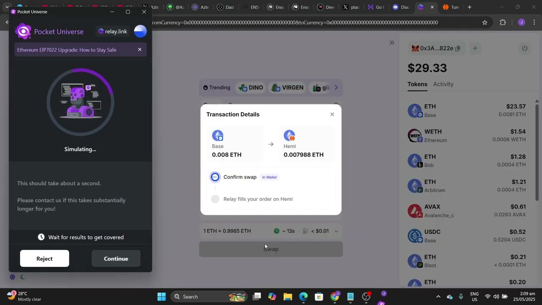
Task: Click the ETH Arbitrum token icon
Action: (x=415, y=186)
